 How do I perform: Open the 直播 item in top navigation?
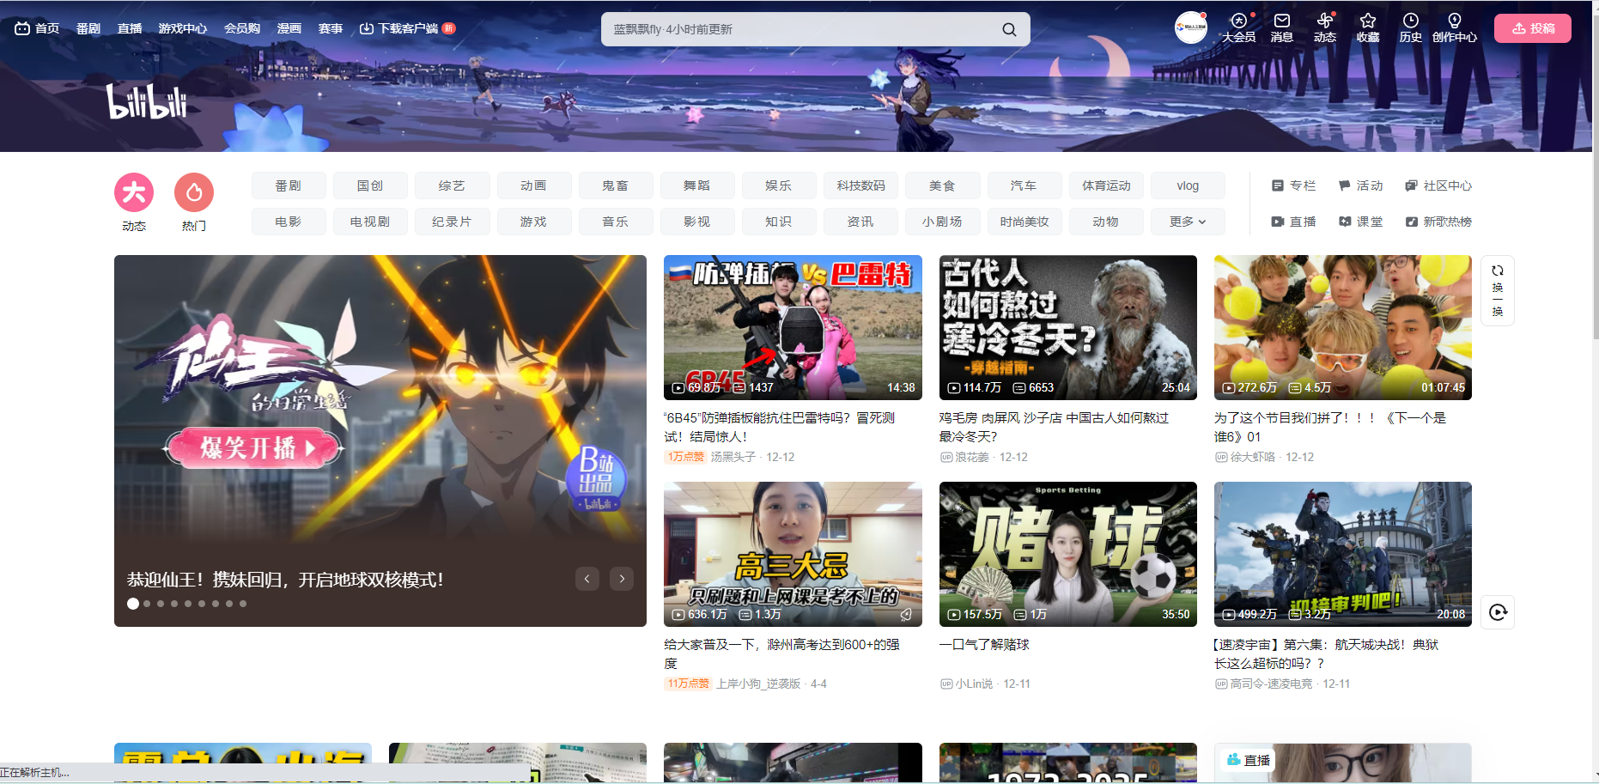point(130,27)
